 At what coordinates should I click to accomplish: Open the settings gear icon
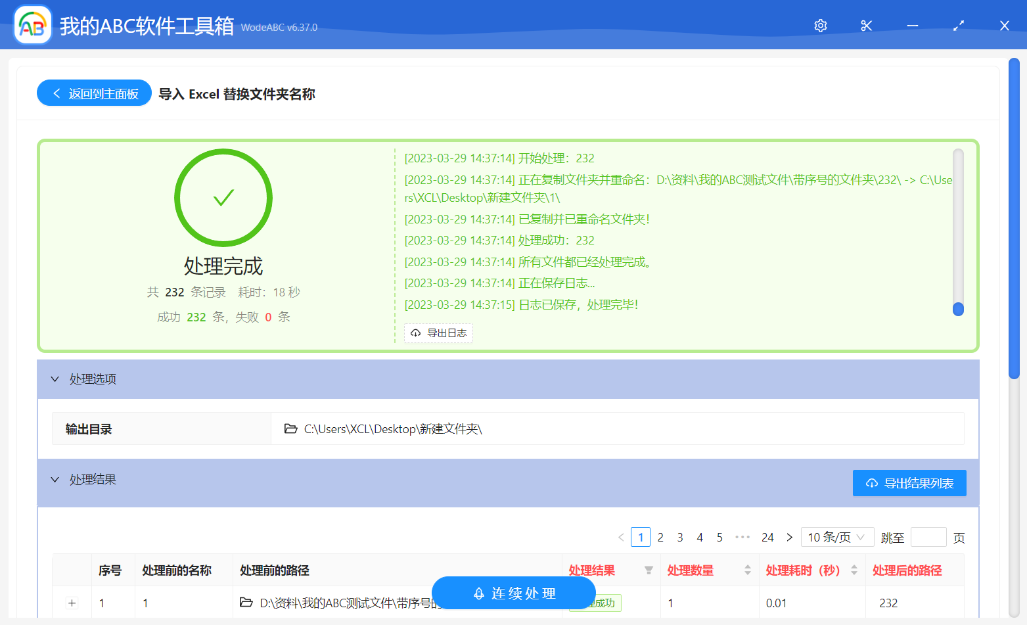coord(820,26)
